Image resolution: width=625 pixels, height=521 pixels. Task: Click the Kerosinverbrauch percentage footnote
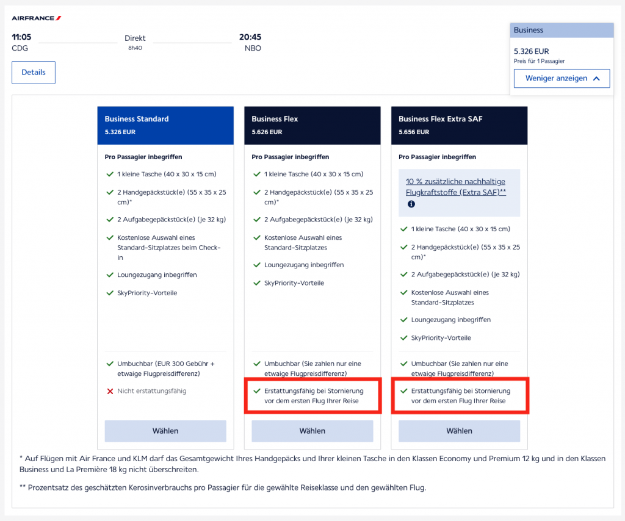click(x=223, y=488)
